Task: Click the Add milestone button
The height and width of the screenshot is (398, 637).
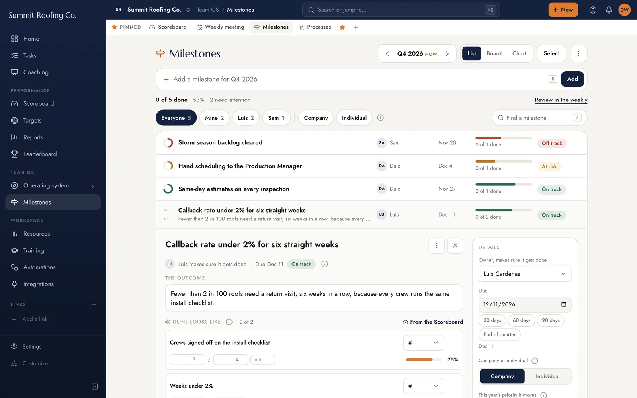Action: (x=573, y=79)
